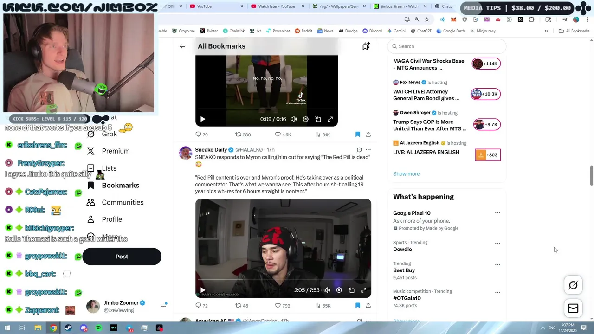Click the black Post button
594x334 pixels.
122,257
